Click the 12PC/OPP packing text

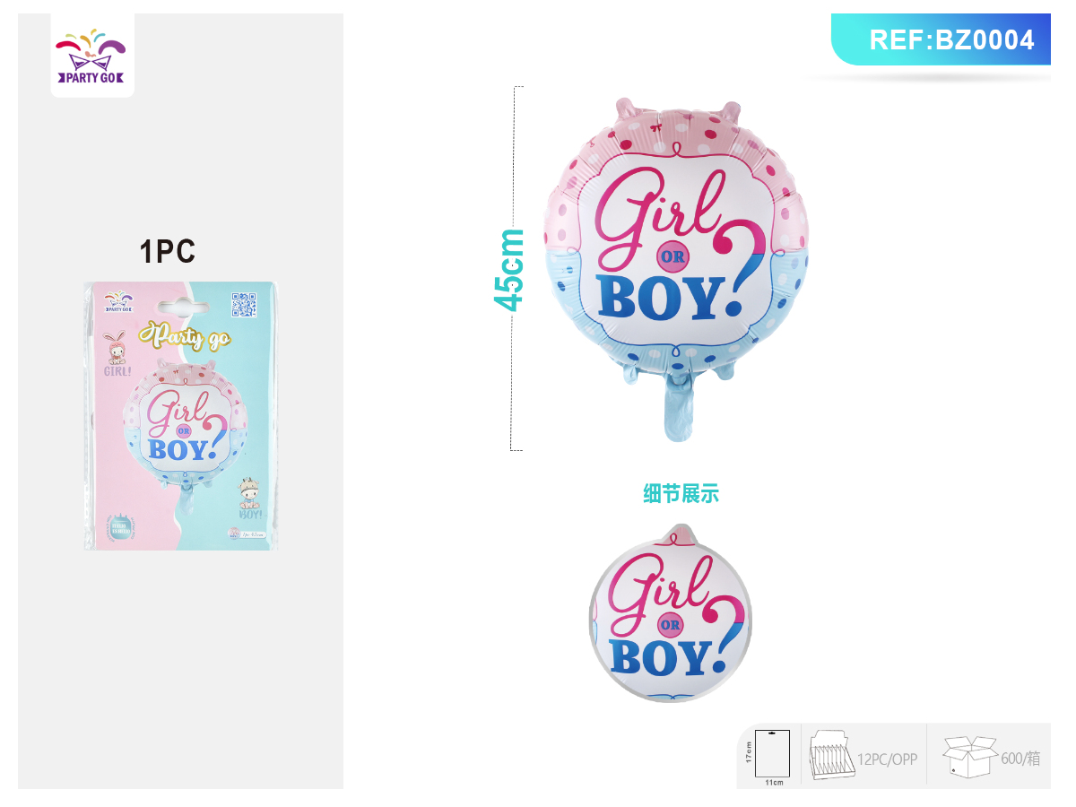(x=887, y=759)
